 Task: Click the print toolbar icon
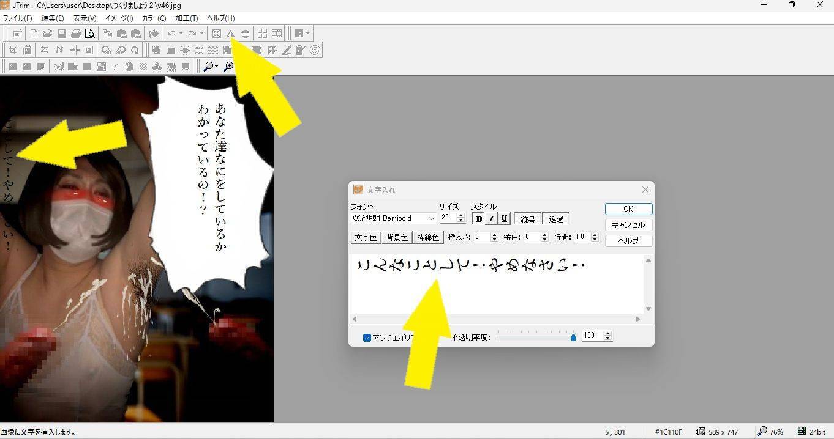[x=75, y=34]
